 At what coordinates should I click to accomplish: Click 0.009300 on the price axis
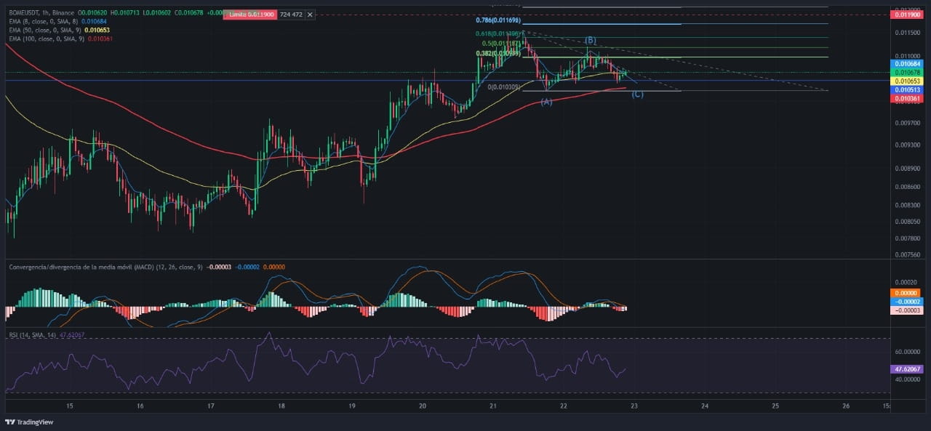[908, 145]
